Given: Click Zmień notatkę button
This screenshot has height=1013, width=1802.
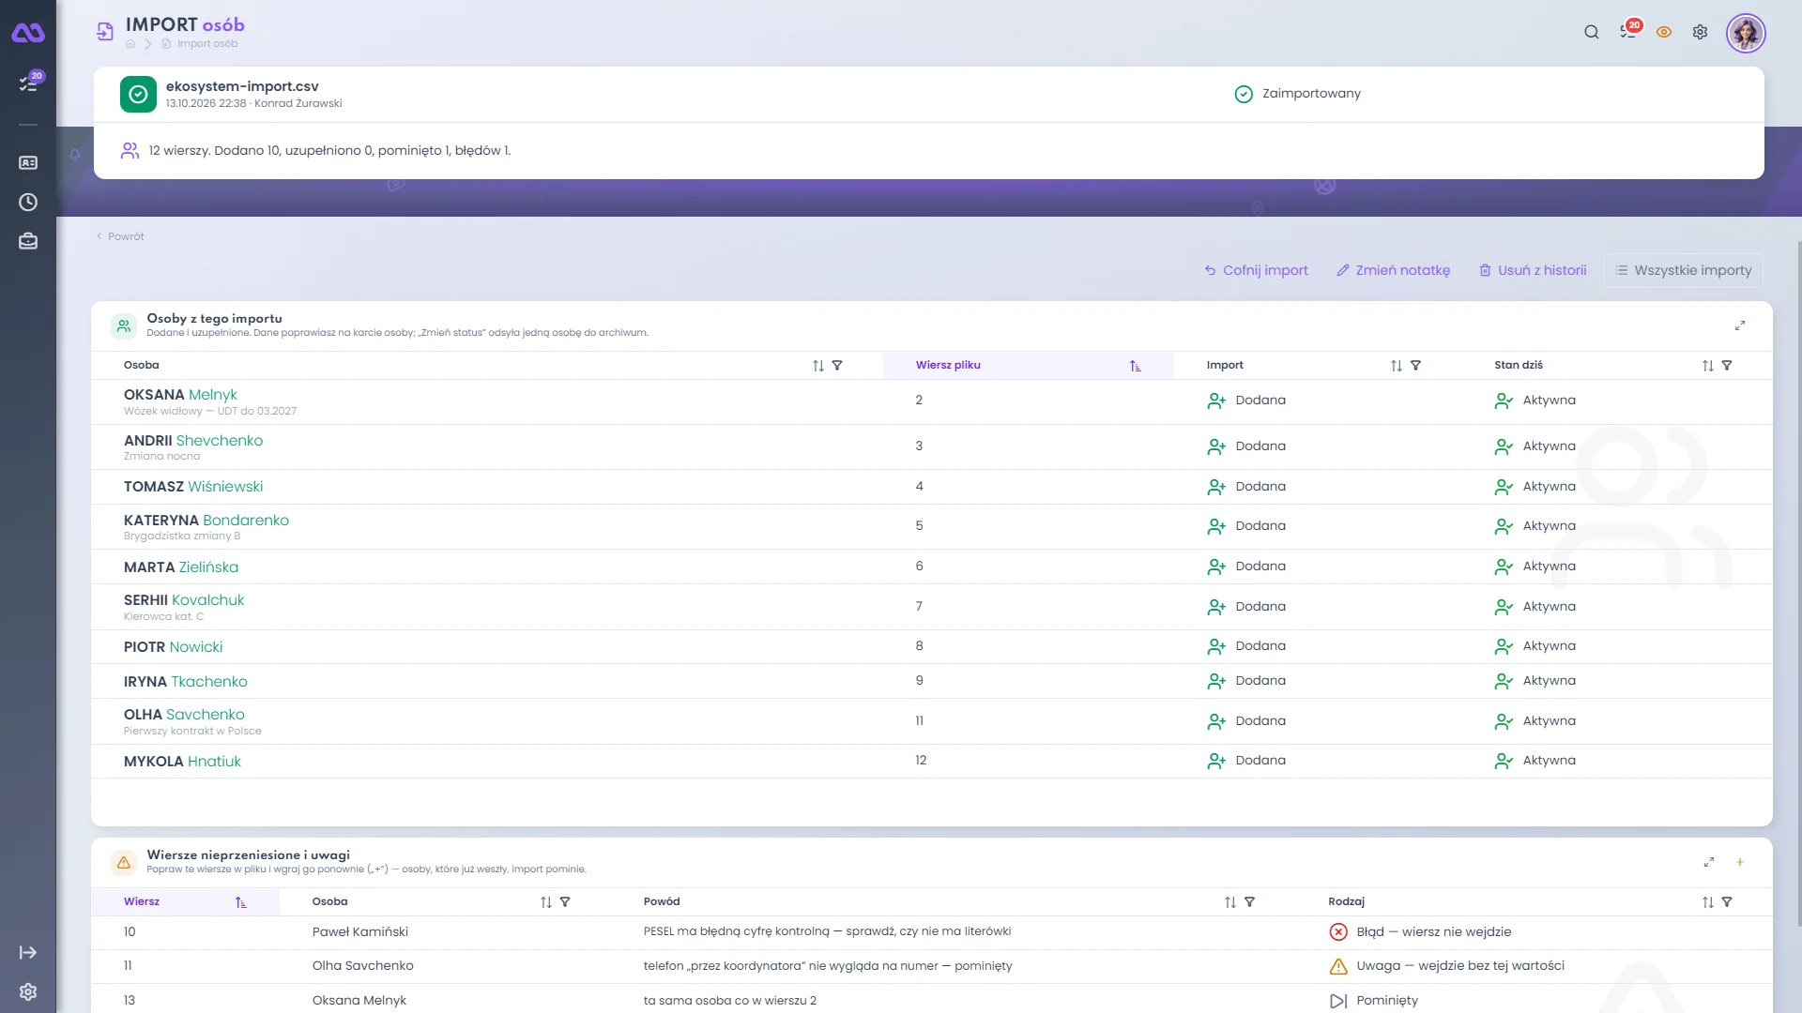Looking at the screenshot, I should click(1394, 270).
